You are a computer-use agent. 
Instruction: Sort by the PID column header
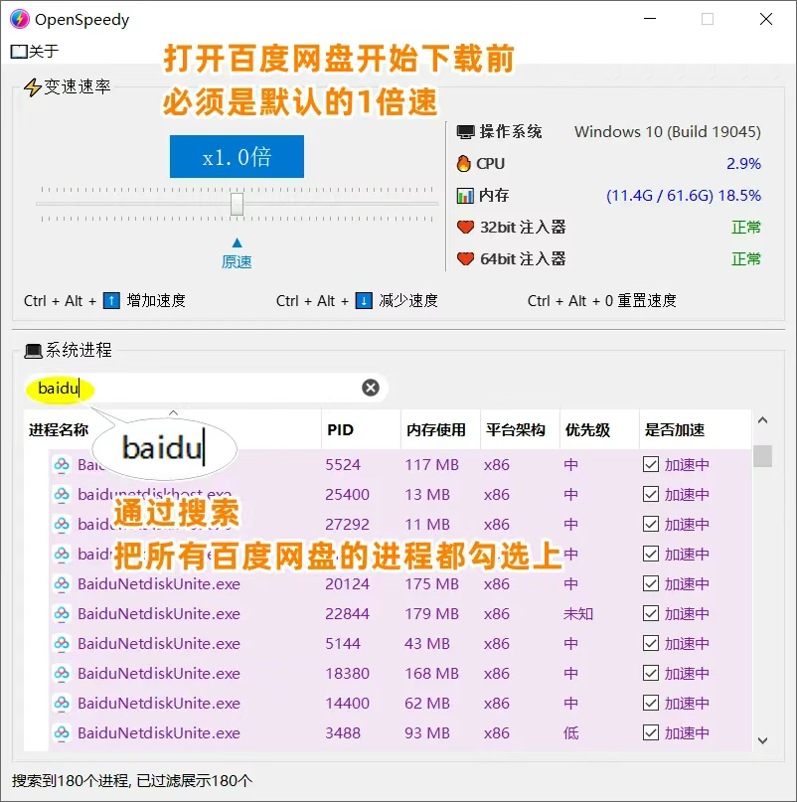(x=338, y=430)
